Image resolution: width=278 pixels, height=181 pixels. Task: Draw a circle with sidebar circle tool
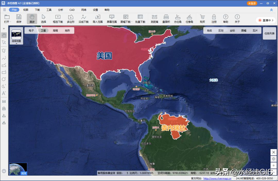click(4, 79)
